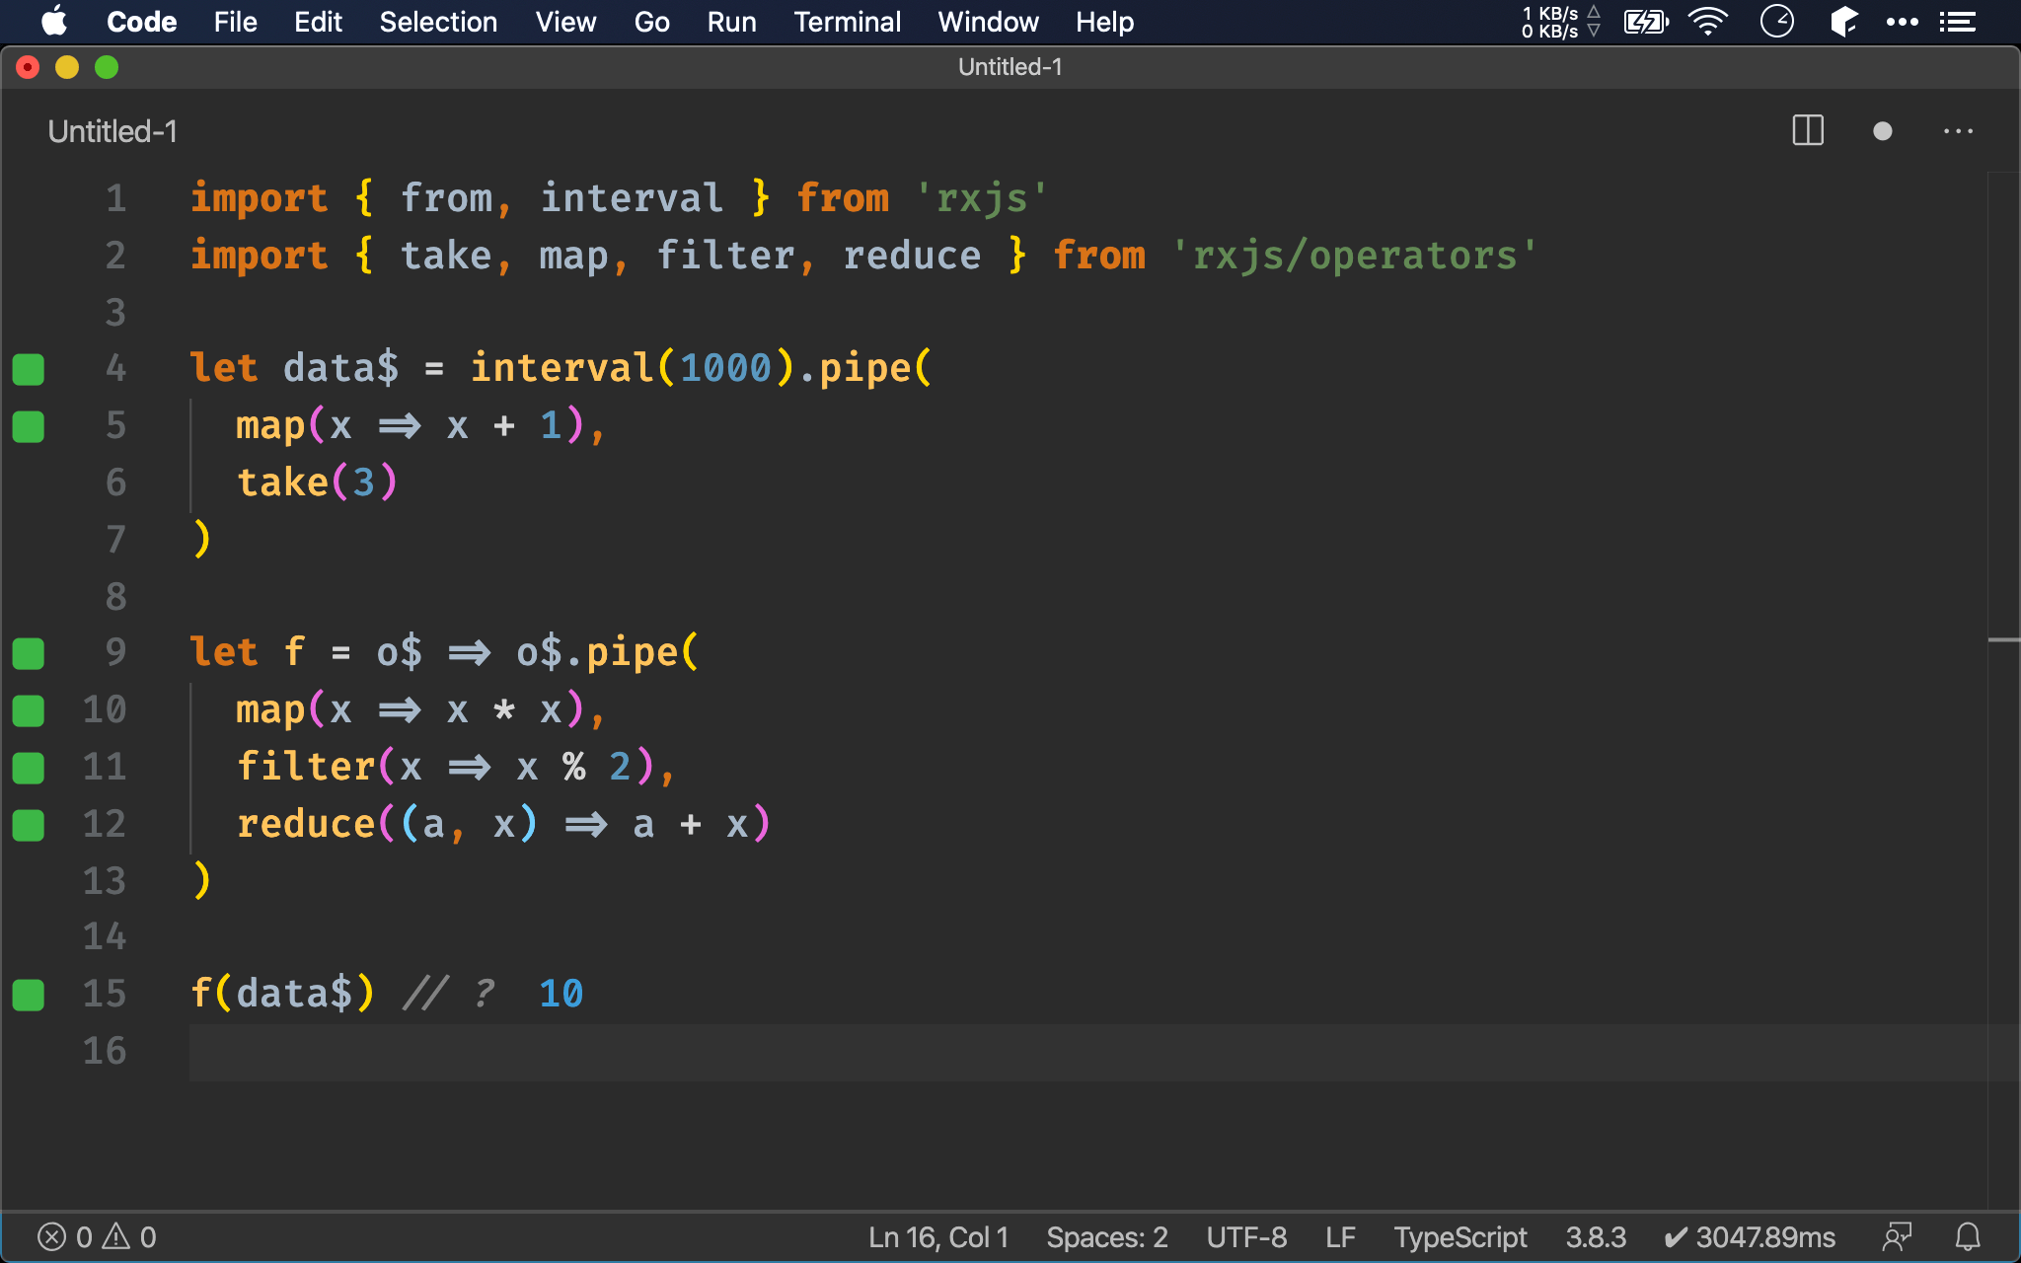Open the Window menu

pyautogui.click(x=988, y=22)
